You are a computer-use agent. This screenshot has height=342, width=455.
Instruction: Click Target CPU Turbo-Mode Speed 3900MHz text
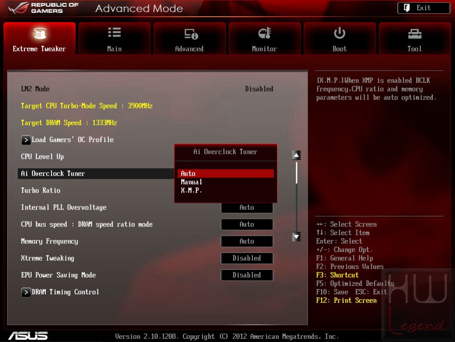pos(87,106)
